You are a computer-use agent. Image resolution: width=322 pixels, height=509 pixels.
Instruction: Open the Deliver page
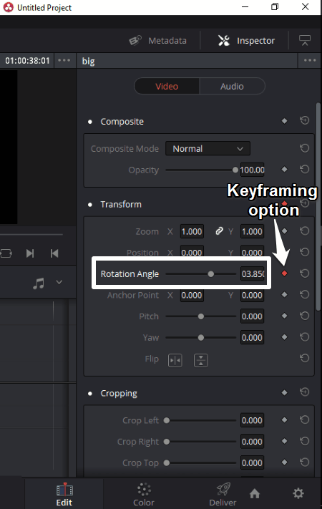click(x=223, y=495)
